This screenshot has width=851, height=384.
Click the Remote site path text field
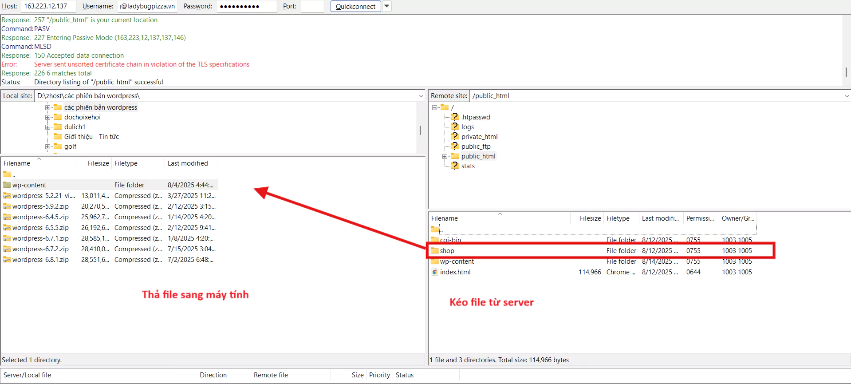pyautogui.click(x=657, y=96)
